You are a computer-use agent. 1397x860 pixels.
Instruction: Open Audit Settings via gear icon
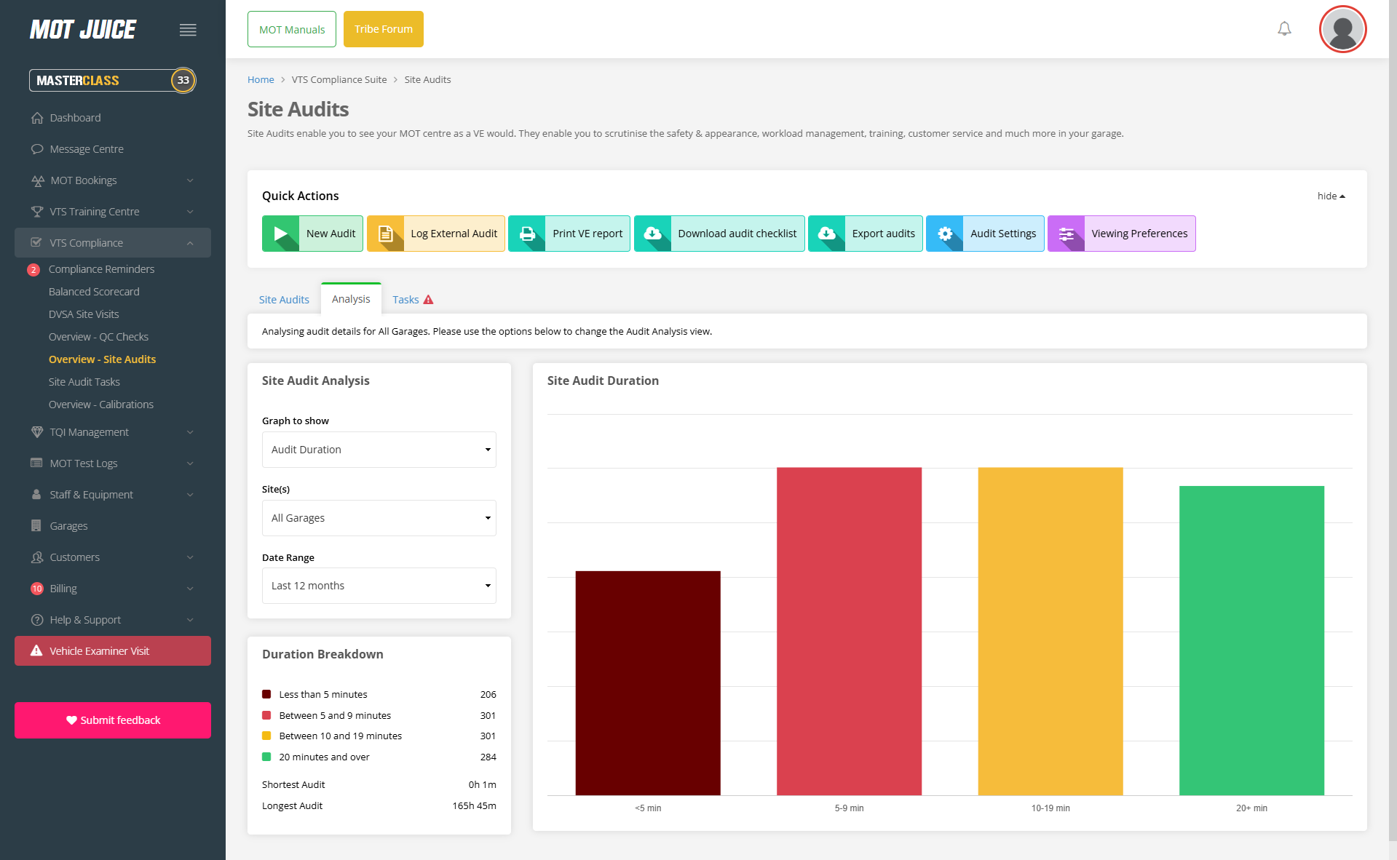pyautogui.click(x=946, y=234)
